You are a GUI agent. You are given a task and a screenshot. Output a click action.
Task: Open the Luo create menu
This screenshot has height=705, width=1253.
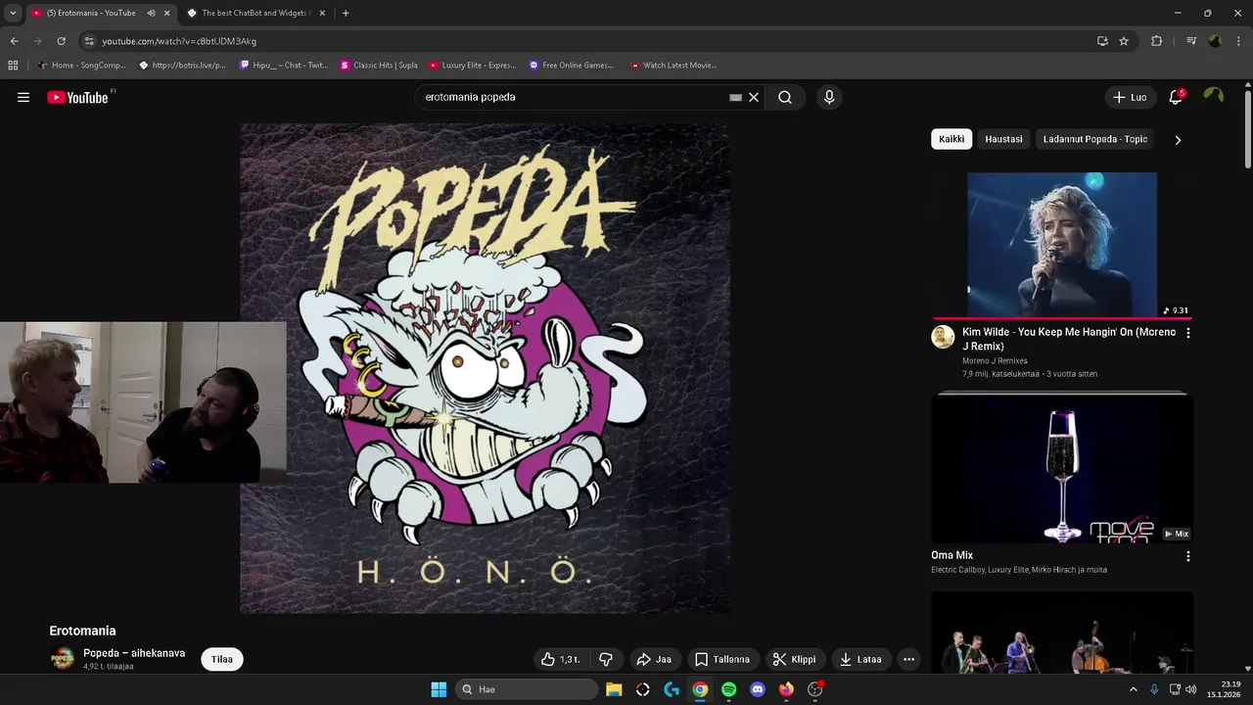click(x=1130, y=97)
